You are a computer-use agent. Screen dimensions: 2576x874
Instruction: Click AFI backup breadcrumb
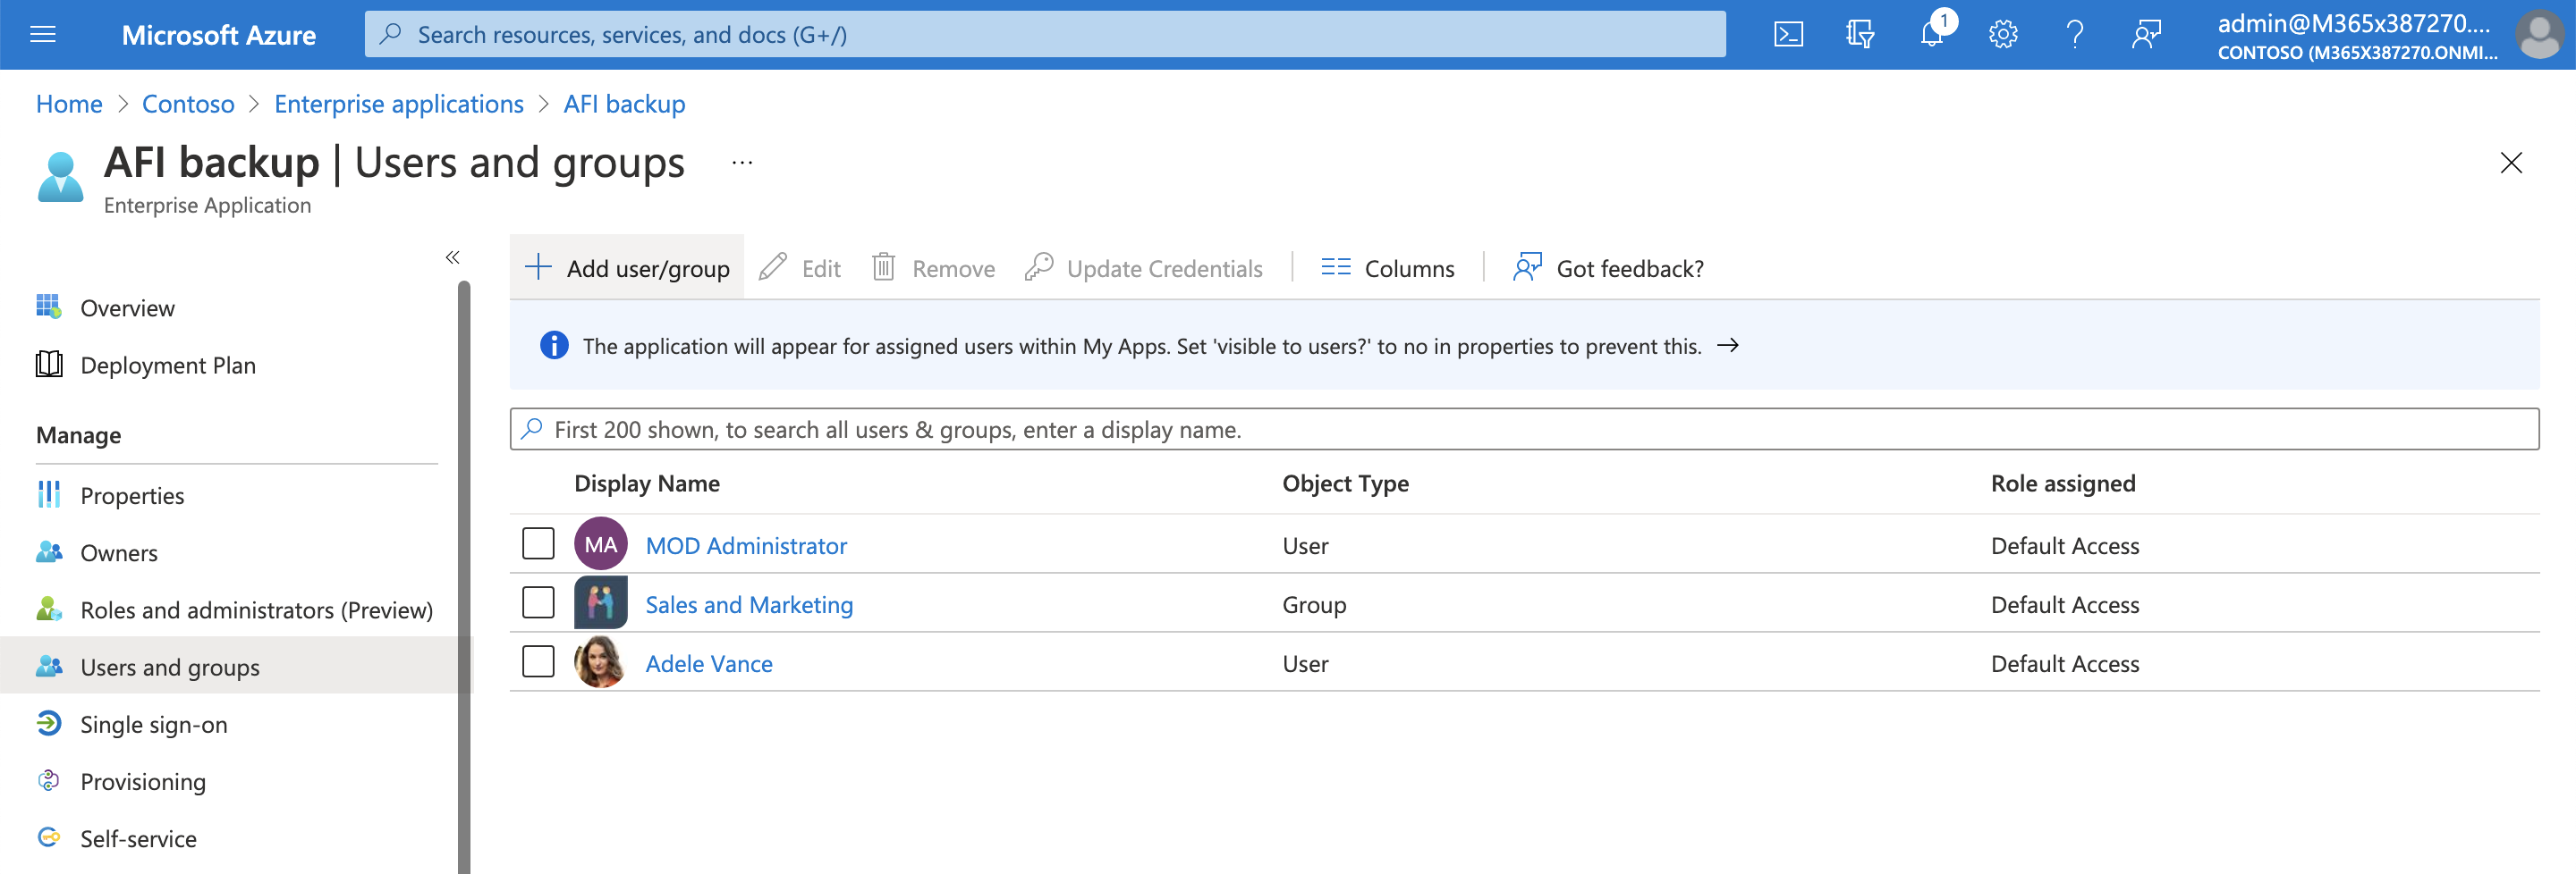click(x=624, y=104)
